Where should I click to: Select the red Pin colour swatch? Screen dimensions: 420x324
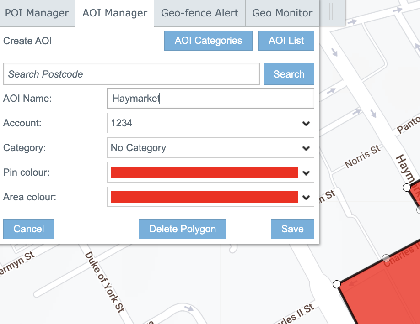click(204, 172)
